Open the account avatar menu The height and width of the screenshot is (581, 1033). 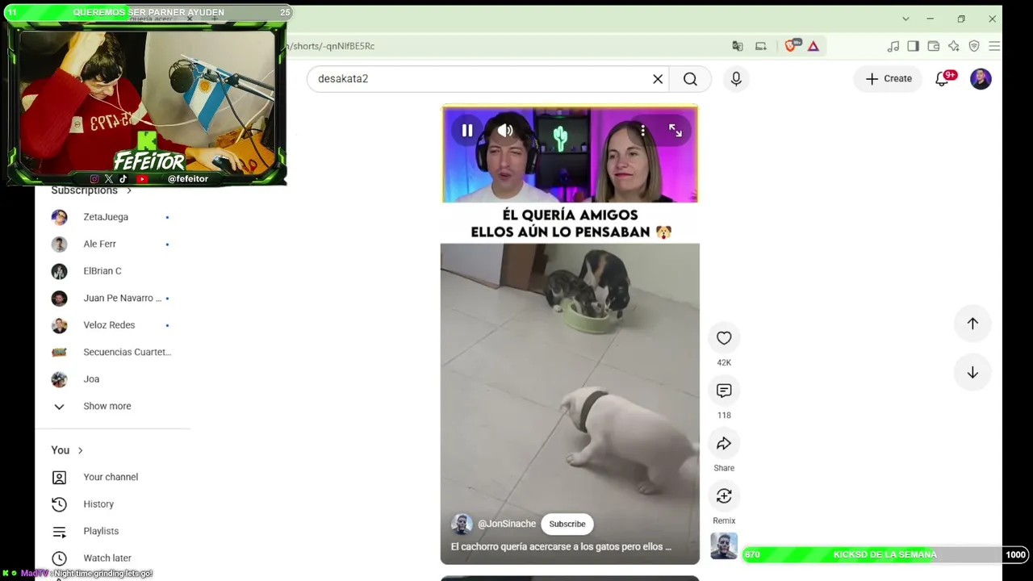click(981, 79)
